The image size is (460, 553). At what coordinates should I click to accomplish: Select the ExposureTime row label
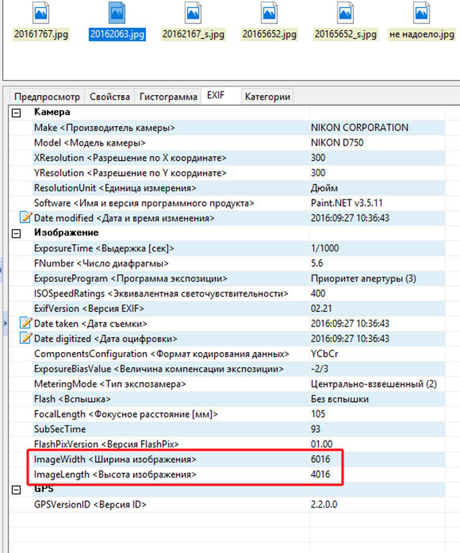tap(104, 248)
